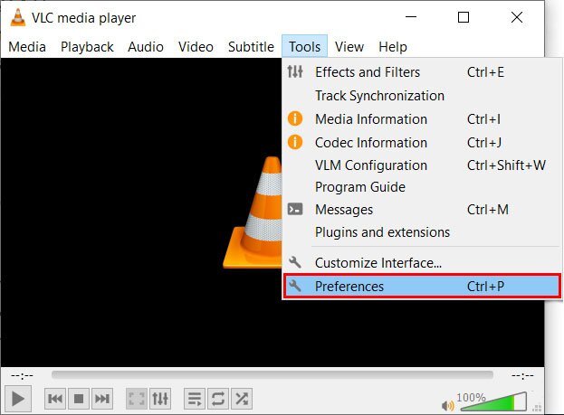Click the Preferences wrench icon

[x=295, y=286]
